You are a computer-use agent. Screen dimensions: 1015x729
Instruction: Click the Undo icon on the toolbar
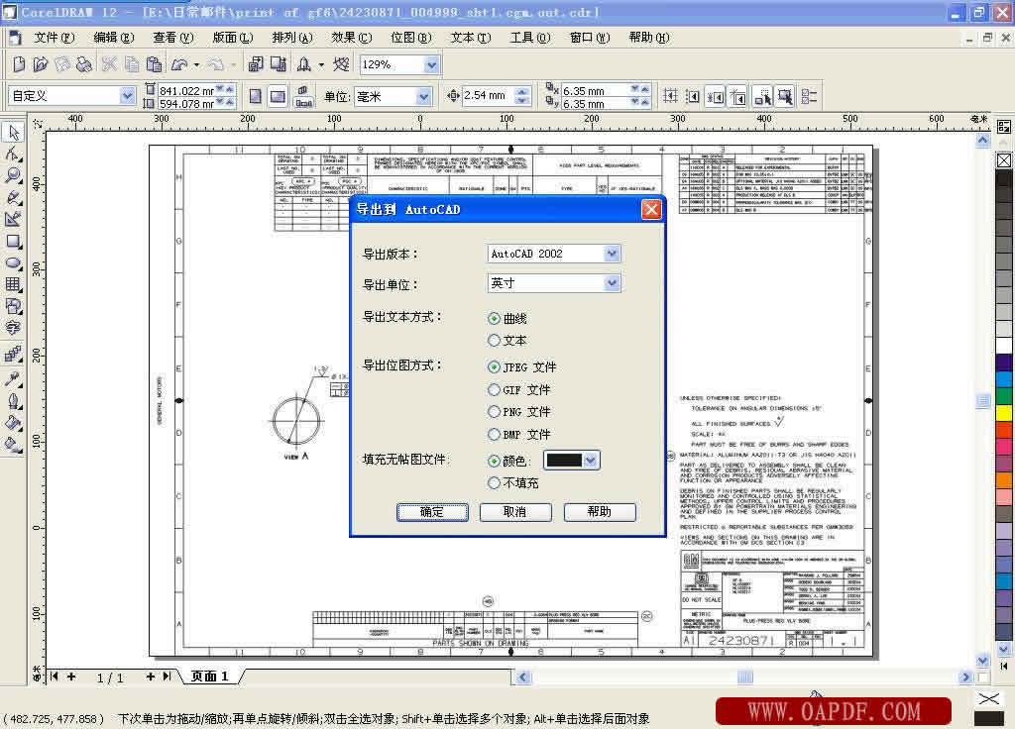(x=179, y=64)
